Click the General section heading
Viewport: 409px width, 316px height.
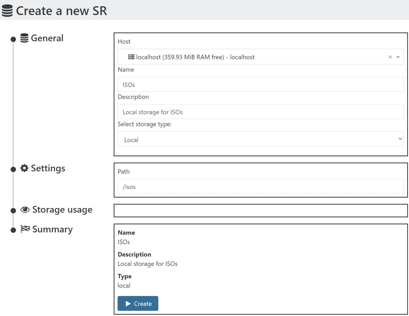point(47,38)
